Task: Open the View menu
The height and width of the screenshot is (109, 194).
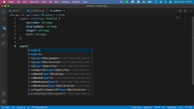Action: [x=44, y=2]
